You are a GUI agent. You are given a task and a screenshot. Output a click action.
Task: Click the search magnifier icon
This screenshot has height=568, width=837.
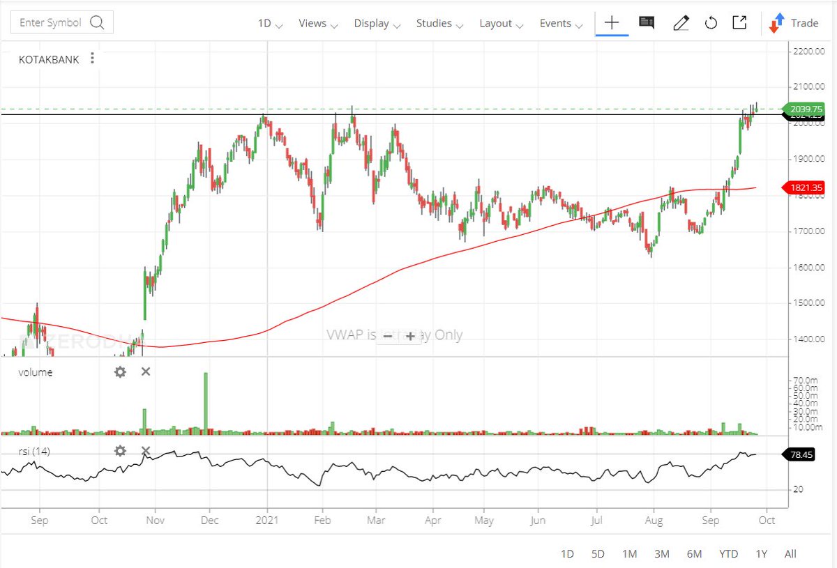[97, 22]
